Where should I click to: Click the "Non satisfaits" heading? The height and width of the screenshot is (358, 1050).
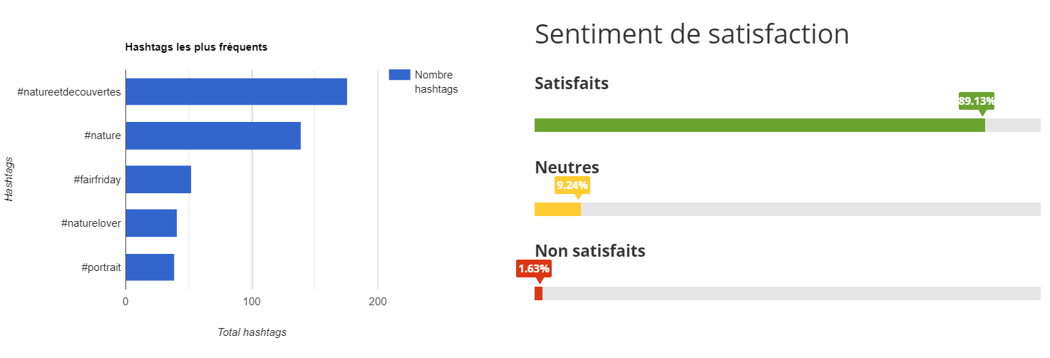[590, 251]
